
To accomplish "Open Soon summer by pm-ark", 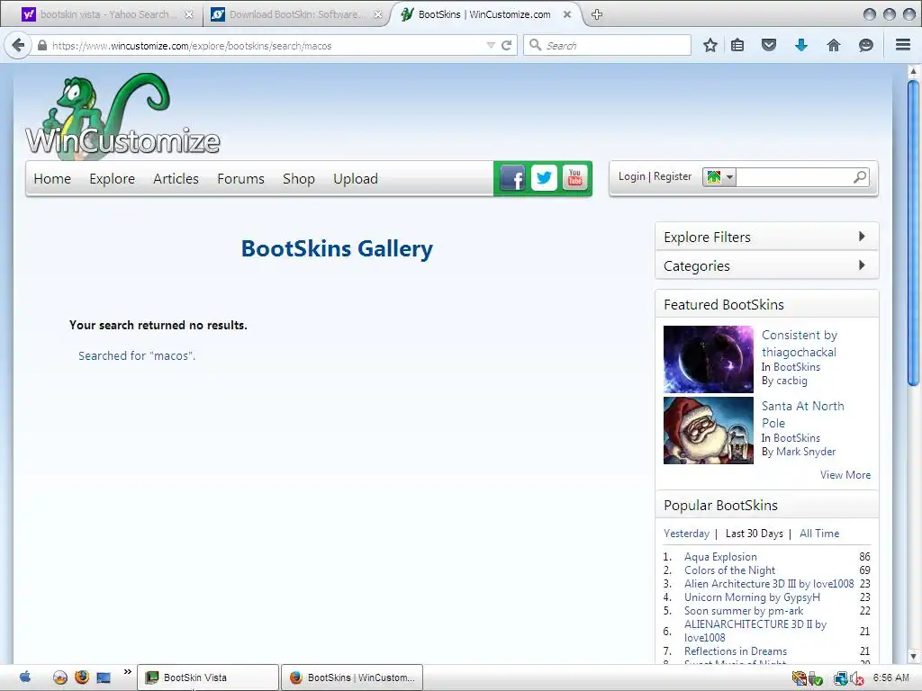I will click(x=744, y=611).
